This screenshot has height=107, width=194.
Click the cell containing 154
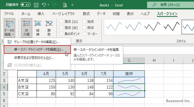(x=104, y=81)
